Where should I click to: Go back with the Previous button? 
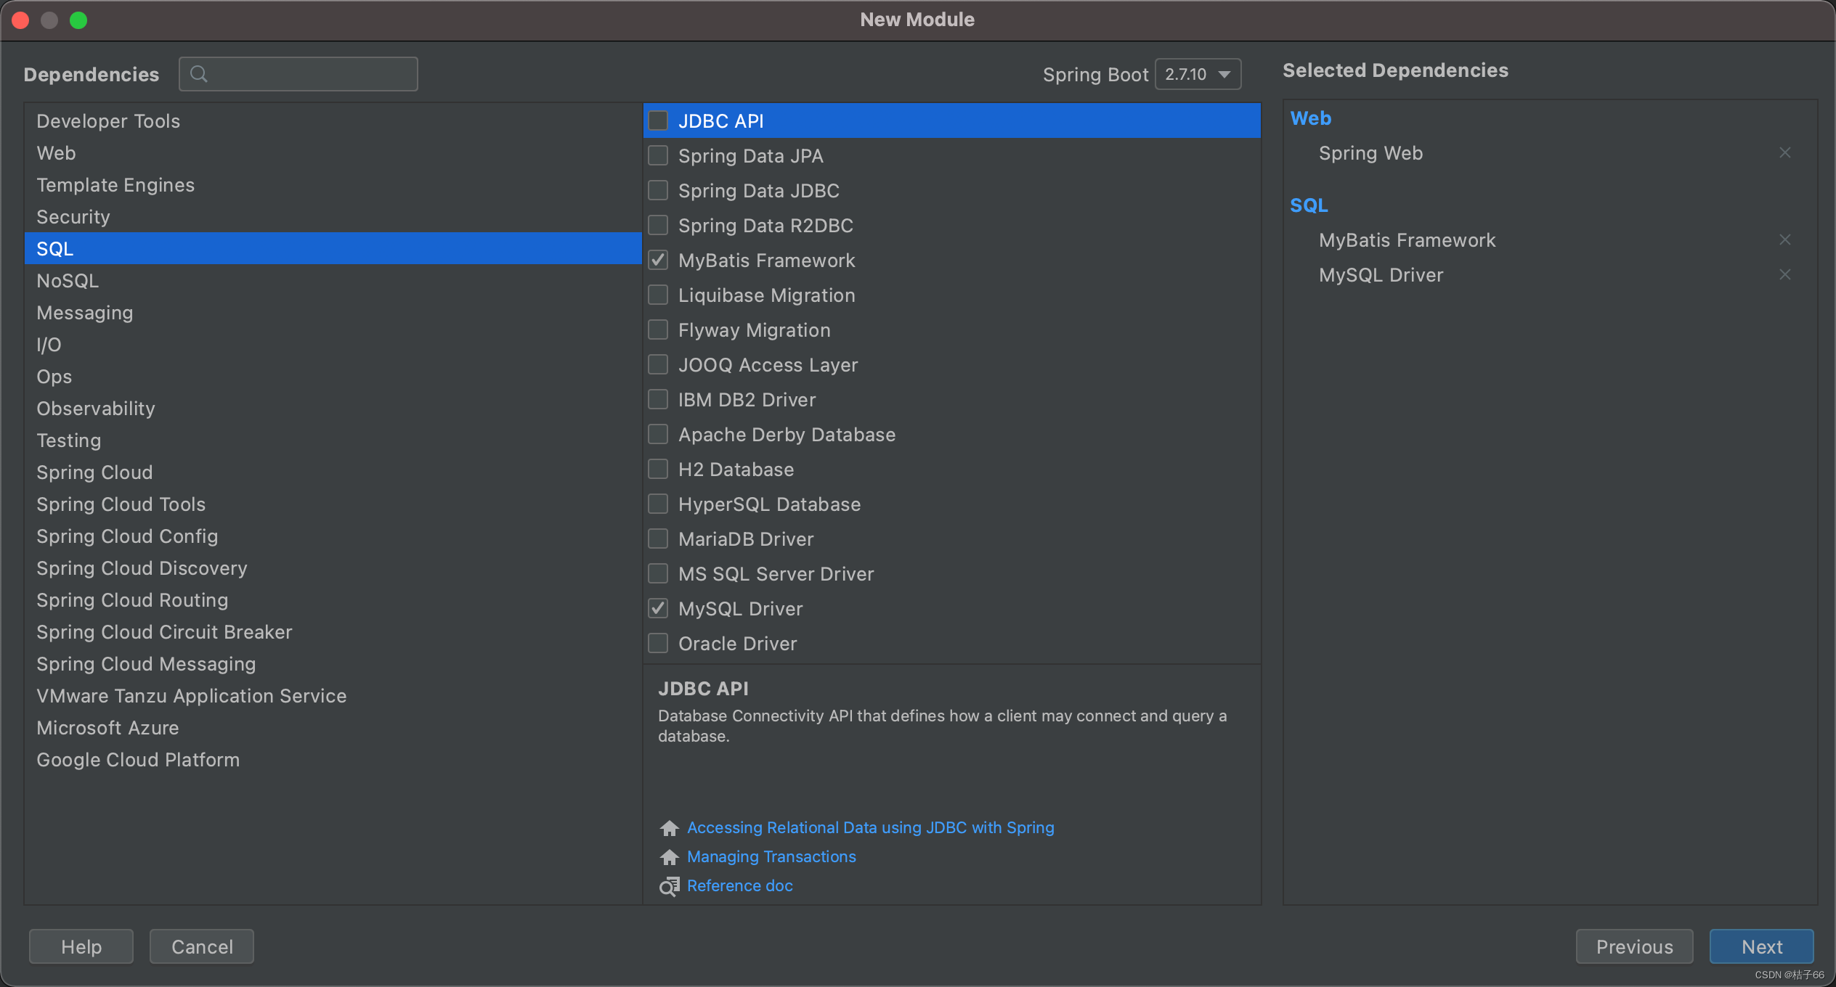[x=1634, y=946]
